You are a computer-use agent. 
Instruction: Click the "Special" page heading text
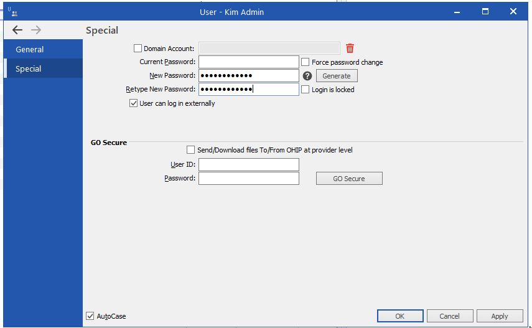coord(102,30)
